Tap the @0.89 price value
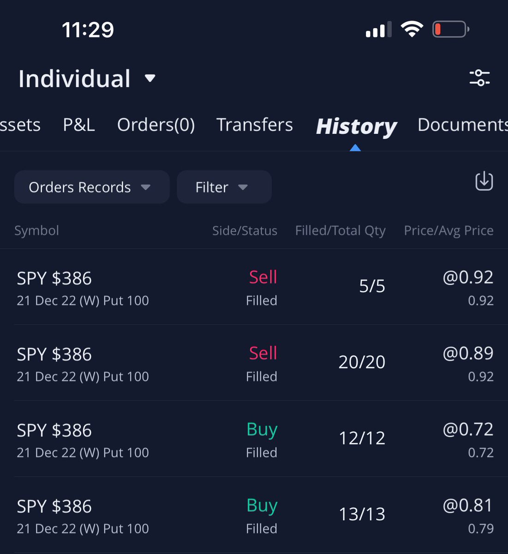Image resolution: width=508 pixels, height=554 pixels. pyautogui.click(x=468, y=353)
